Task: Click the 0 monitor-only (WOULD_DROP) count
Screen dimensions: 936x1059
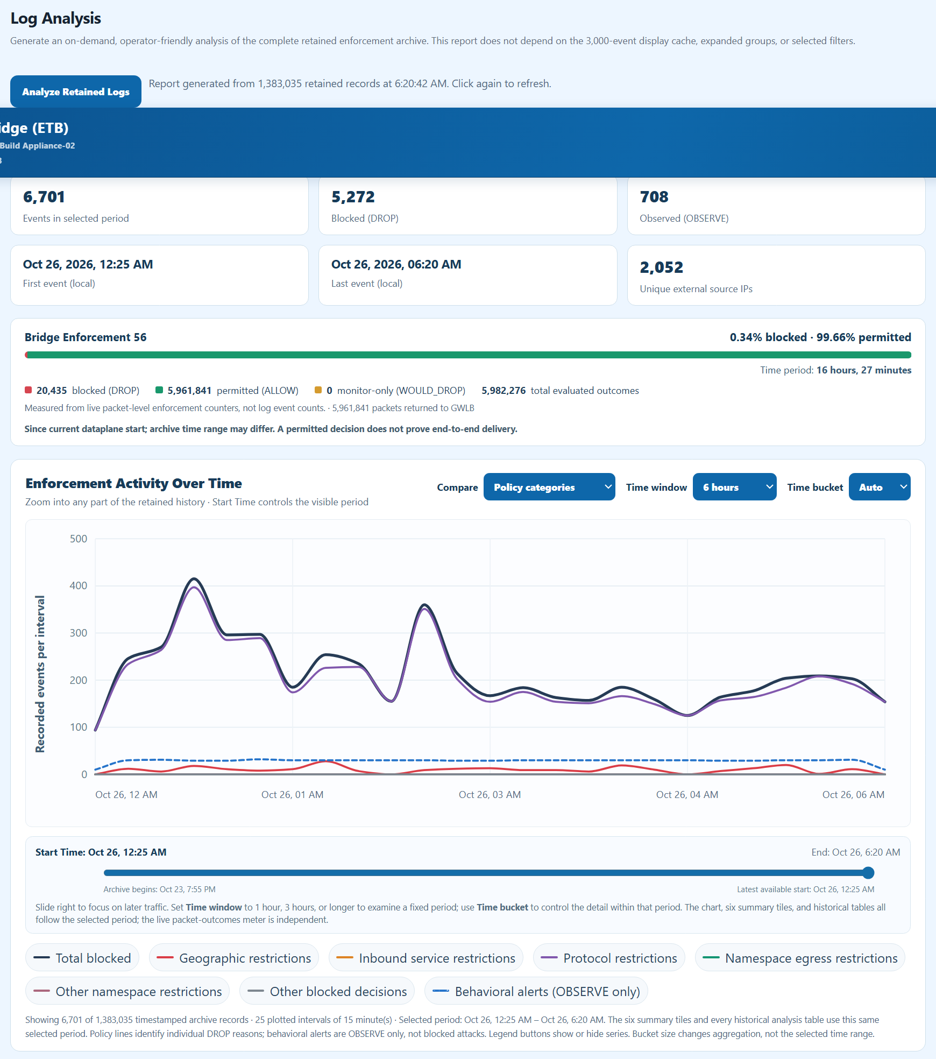Action: point(390,391)
